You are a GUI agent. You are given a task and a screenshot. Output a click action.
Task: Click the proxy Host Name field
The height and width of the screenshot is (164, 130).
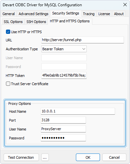point(78,111)
